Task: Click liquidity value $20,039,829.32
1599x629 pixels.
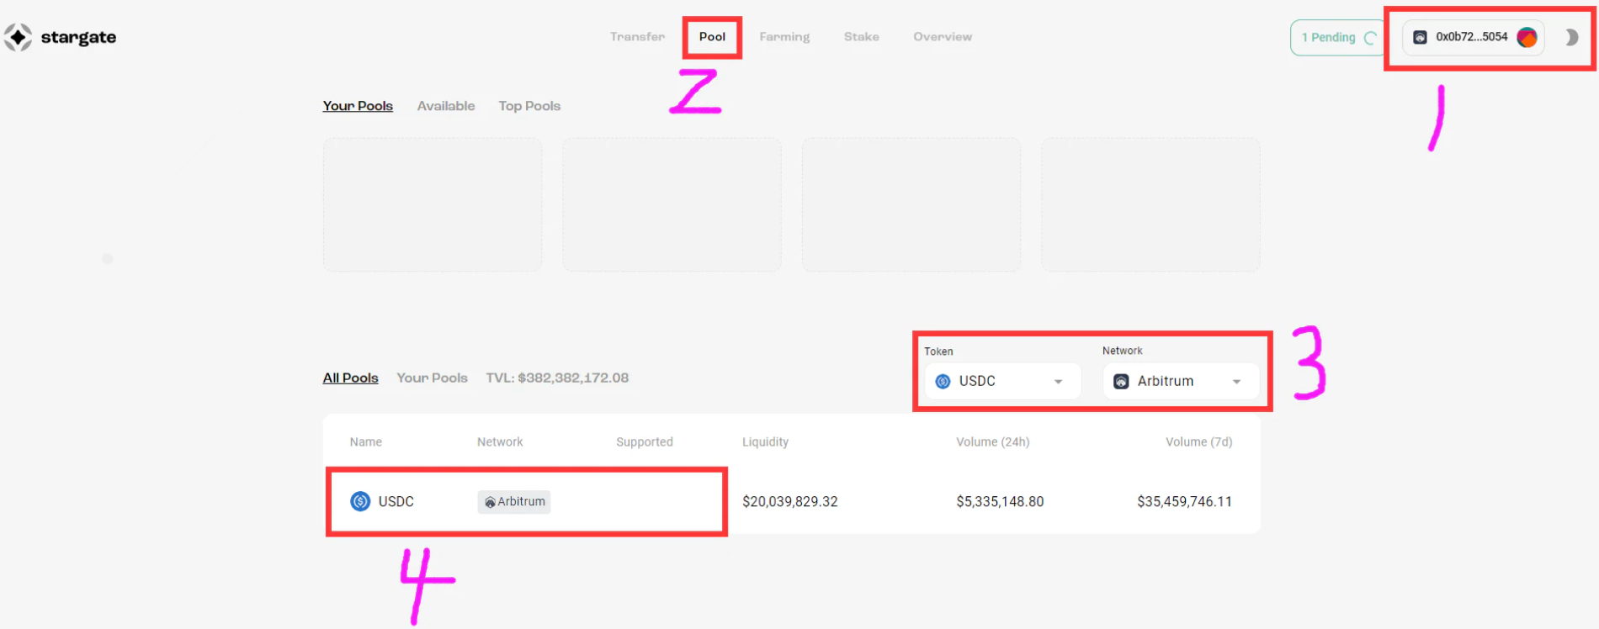Action: [790, 502]
